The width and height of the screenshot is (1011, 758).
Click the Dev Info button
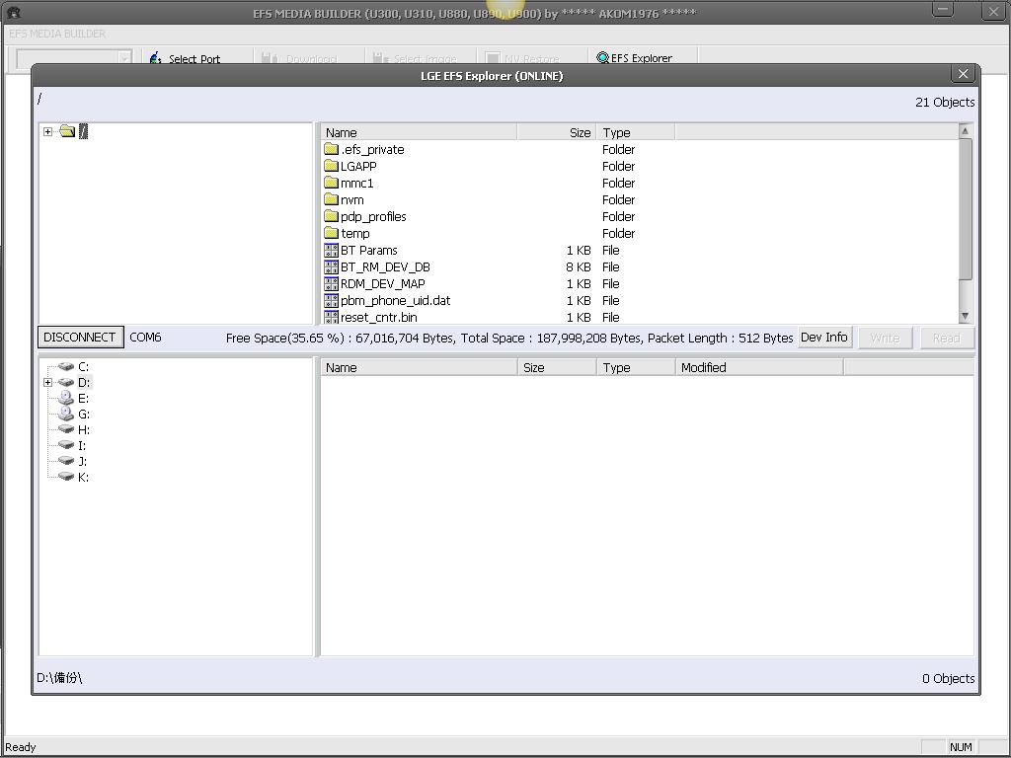tap(824, 338)
